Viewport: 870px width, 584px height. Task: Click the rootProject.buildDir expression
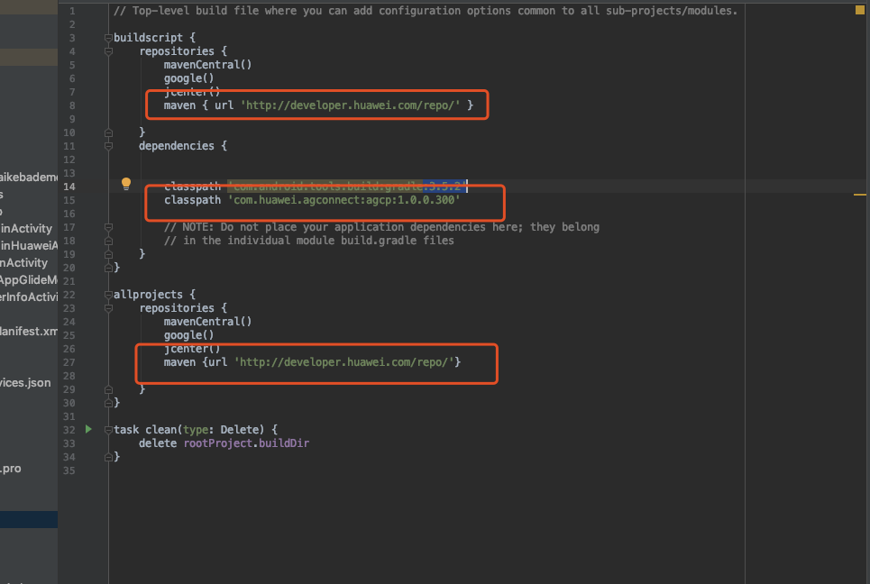[246, 443]
